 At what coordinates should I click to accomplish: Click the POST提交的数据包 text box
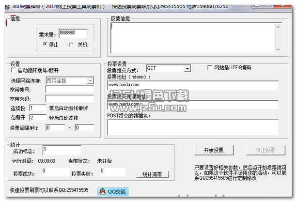pyautogui.click(x=193, y=127)
